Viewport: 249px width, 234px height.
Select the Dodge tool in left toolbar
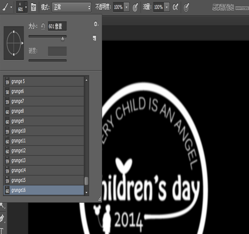click(2, 206)
